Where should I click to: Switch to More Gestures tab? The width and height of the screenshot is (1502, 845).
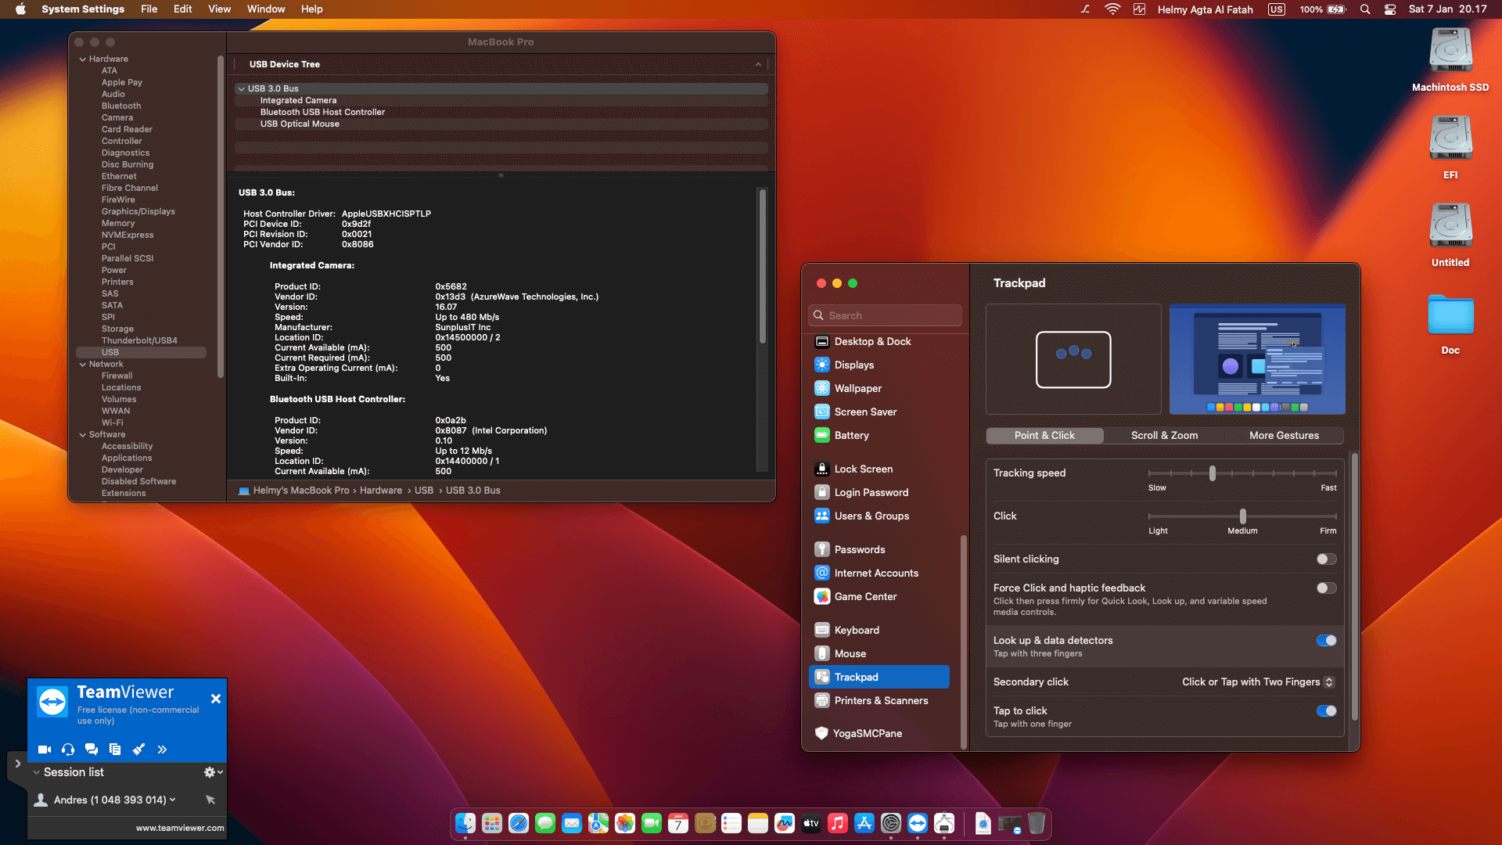1284,435
